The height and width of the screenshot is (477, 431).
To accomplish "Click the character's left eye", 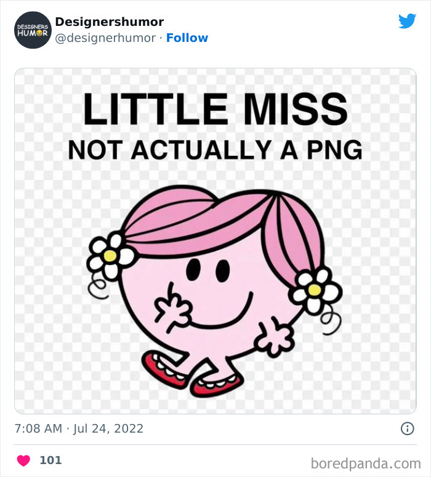I will pyautogui.click(x=193, y=269).
